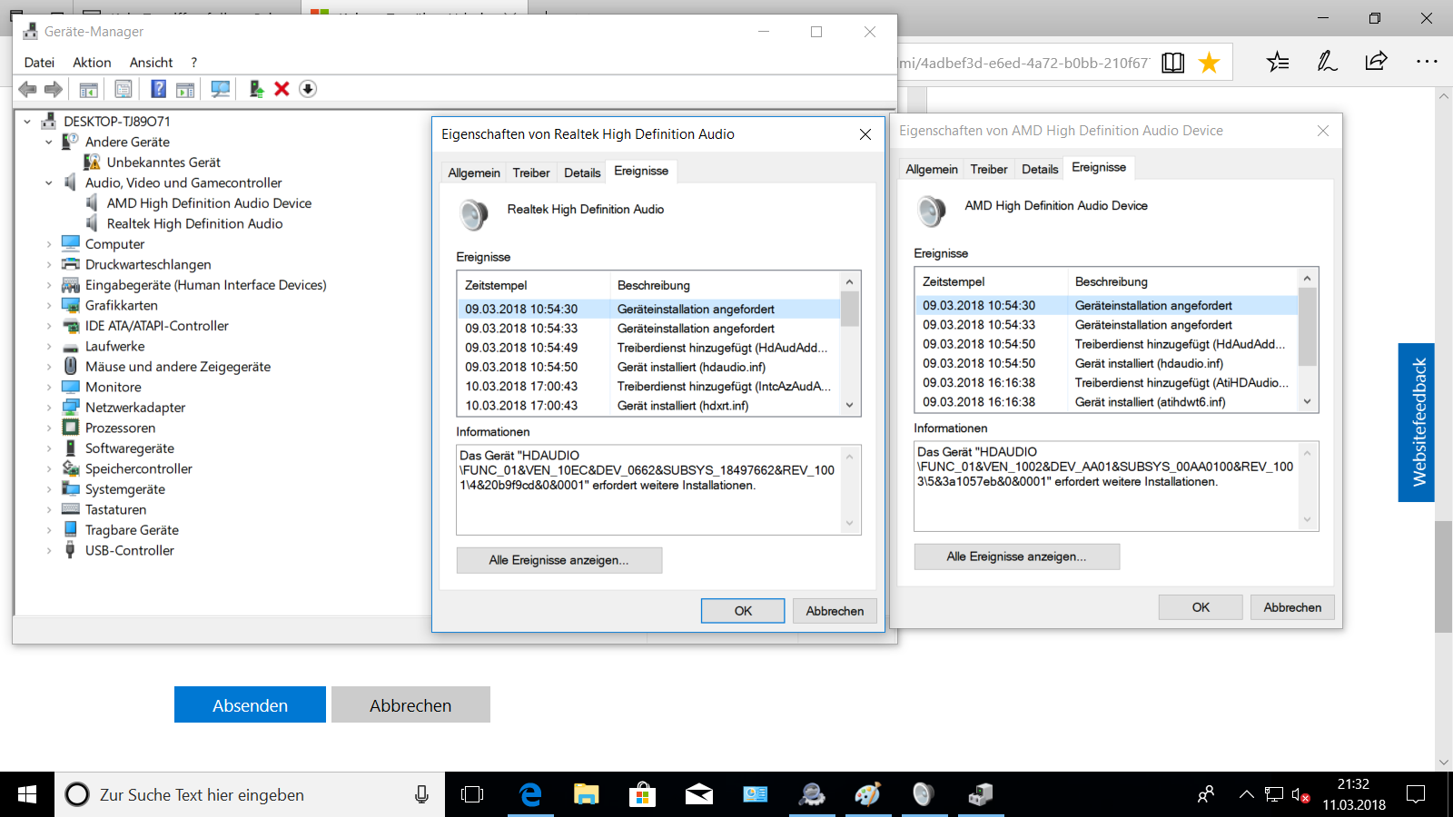This screenshot has width=1453, height=817.
Task: Disable device with the black down-arrow icon
Action: coord(308,89)
